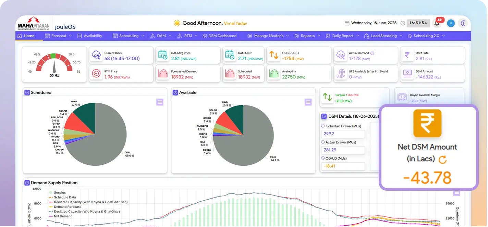Click the Current Block card icon
The image size is (488, 227).
97,55
